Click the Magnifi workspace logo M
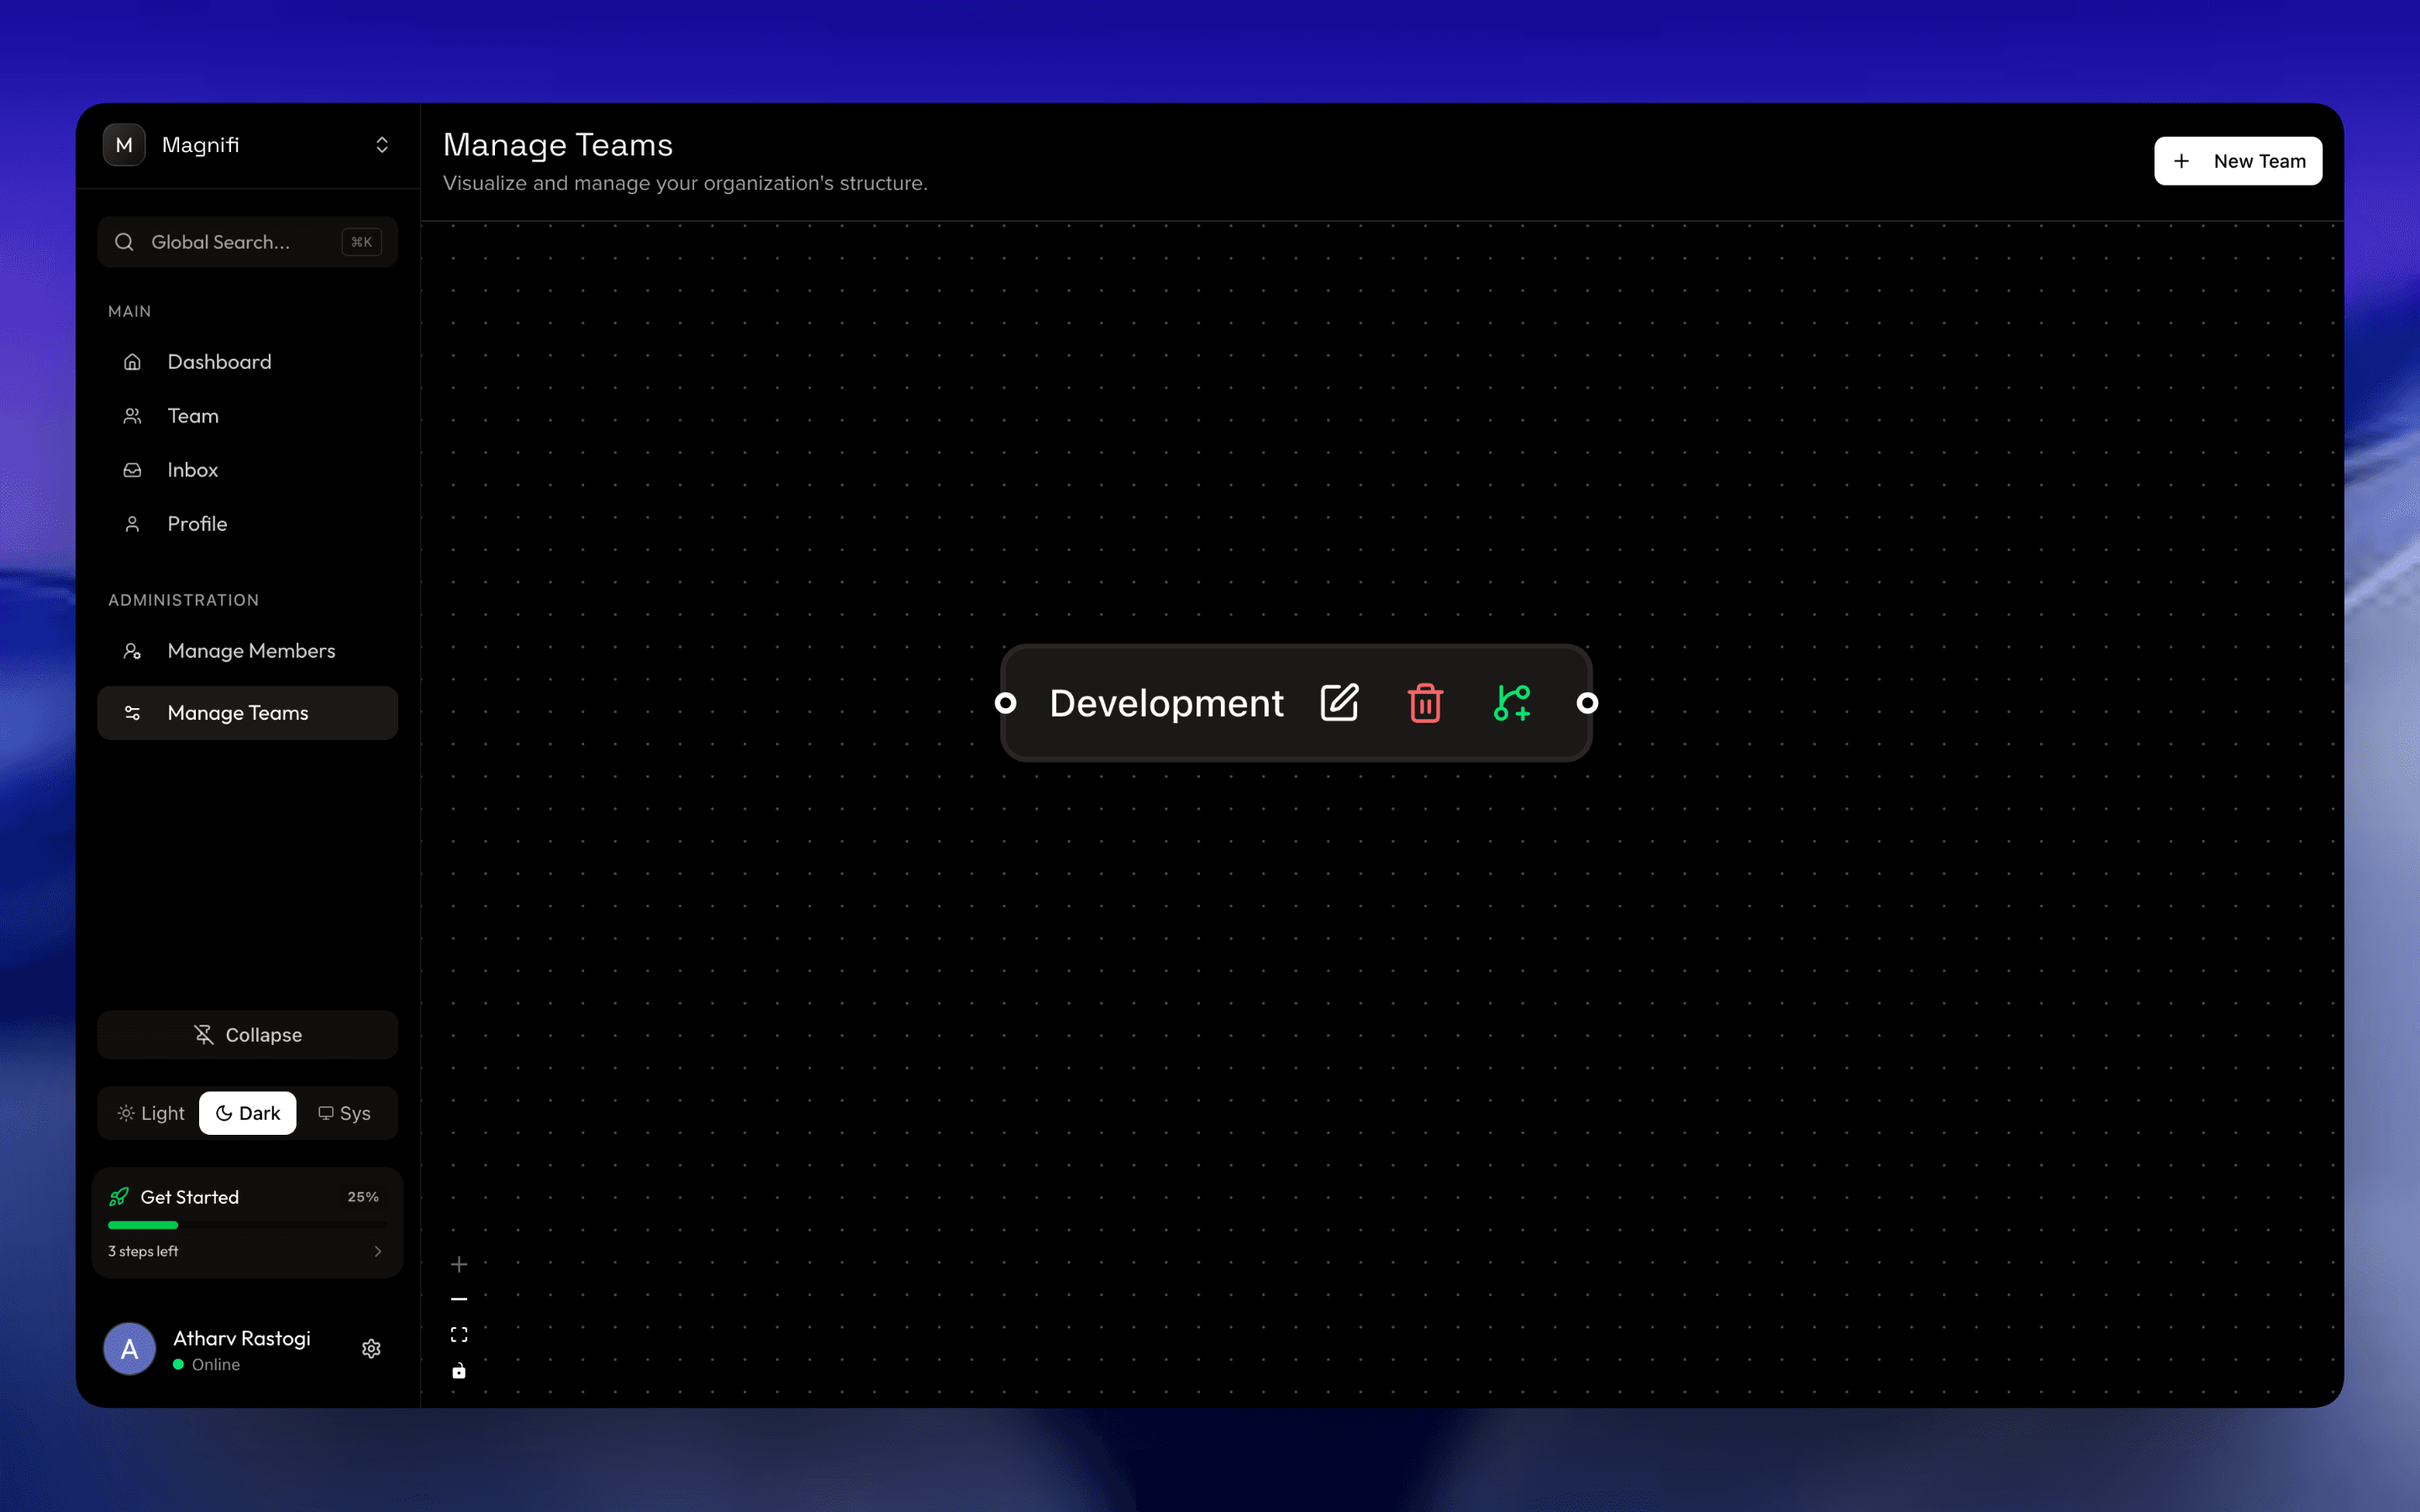Image resolution: width=2420 pixels, height=1512 pixels. (124, 145)
